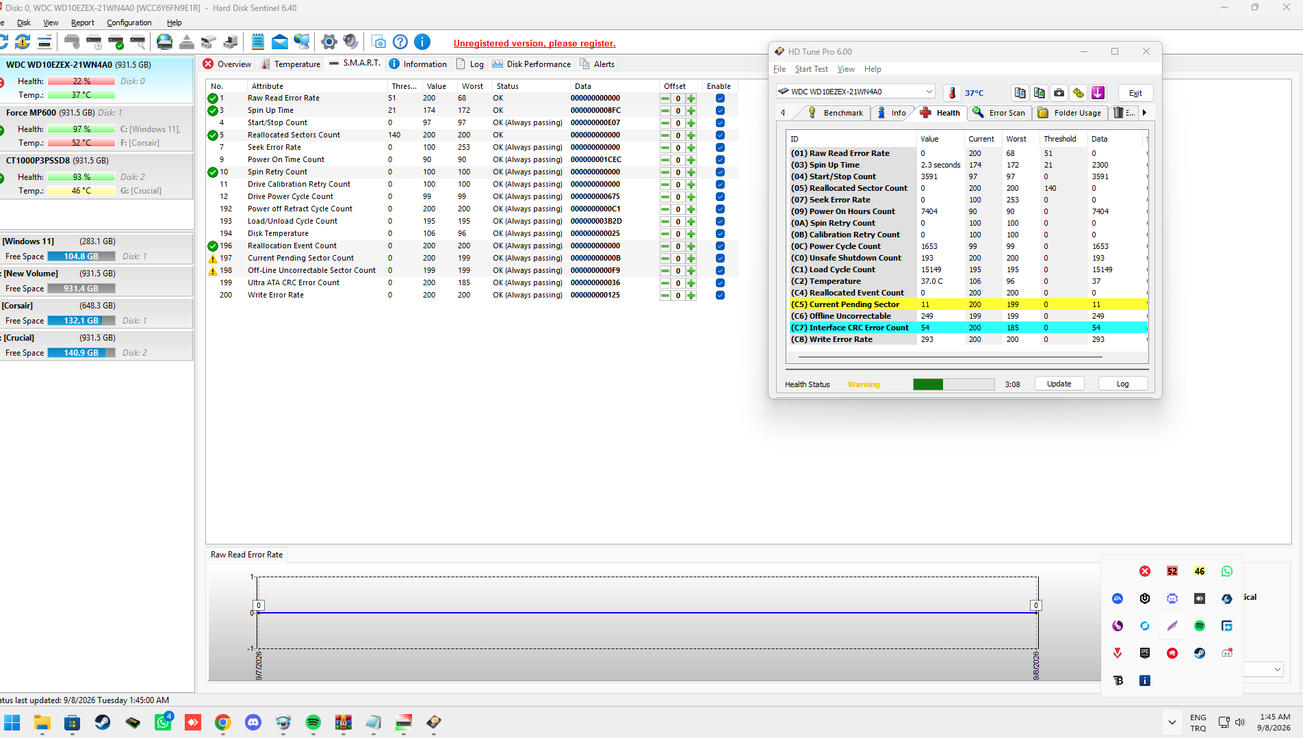This screenshot has width=1303, height=738.
Task: Open Chrome from the taskbar
Action: coord(223,722)
